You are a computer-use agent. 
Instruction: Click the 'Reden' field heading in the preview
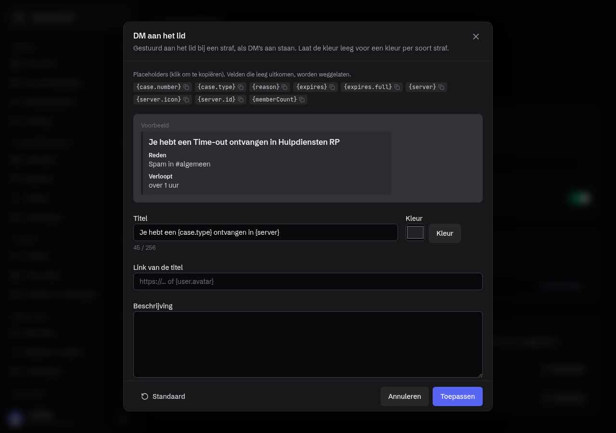157,155
